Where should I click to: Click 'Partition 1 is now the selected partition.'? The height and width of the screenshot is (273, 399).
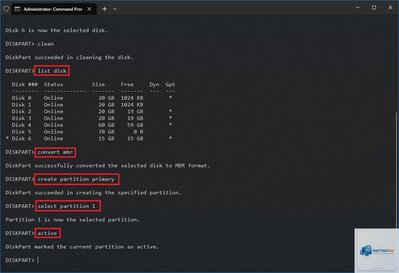point(73,220)
